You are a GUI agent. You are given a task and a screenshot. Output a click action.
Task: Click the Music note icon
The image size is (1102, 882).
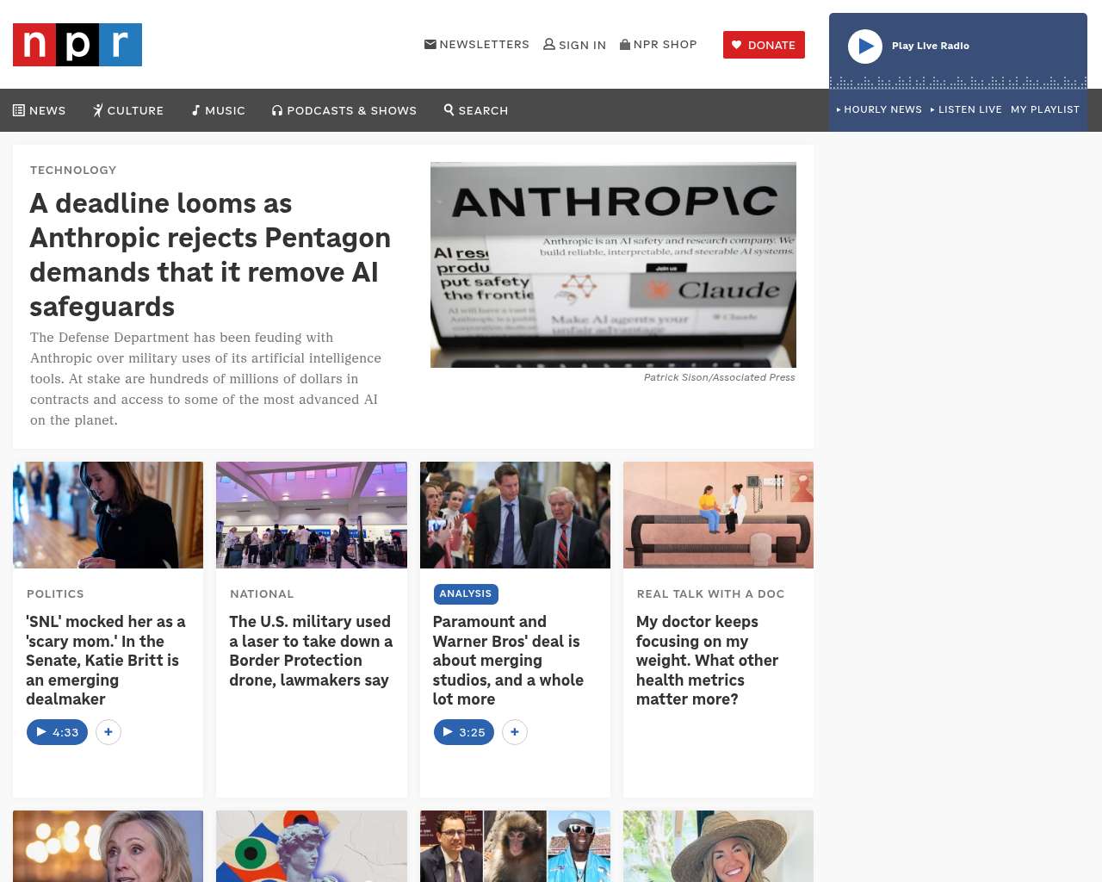point(196,110)
